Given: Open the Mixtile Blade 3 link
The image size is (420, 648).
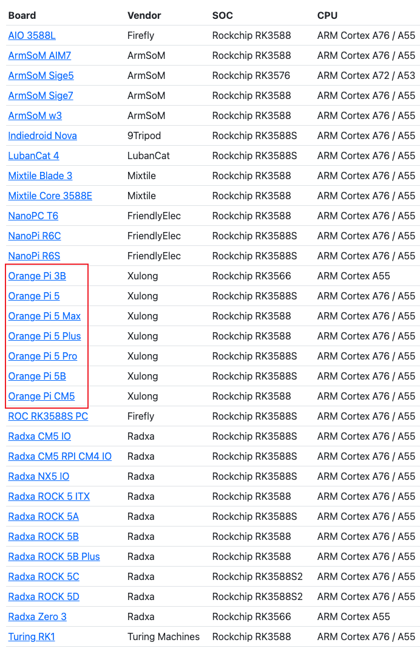Looking at the screenshot, I should coord(40,176).
